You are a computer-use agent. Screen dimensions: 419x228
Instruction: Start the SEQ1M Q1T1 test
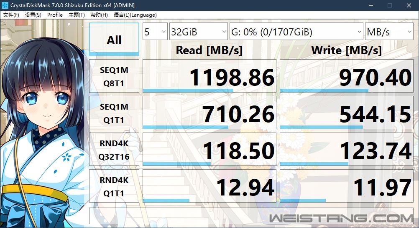click(114, 113)
